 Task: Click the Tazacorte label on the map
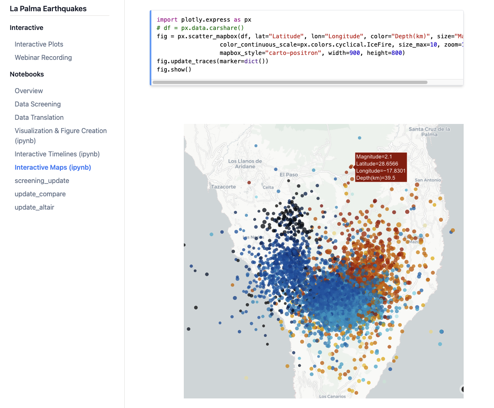[x=223, y=187]
